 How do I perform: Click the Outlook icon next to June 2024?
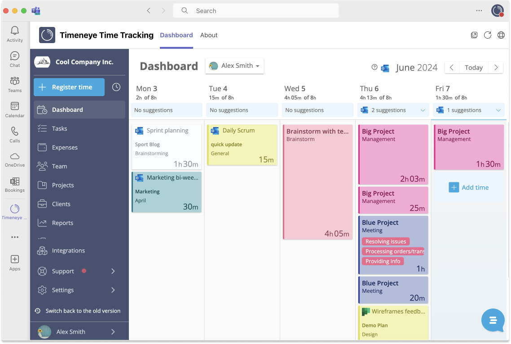385,68
